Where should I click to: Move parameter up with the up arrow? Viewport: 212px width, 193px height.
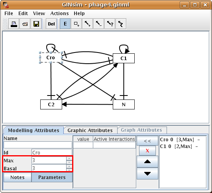click(147, 162)
